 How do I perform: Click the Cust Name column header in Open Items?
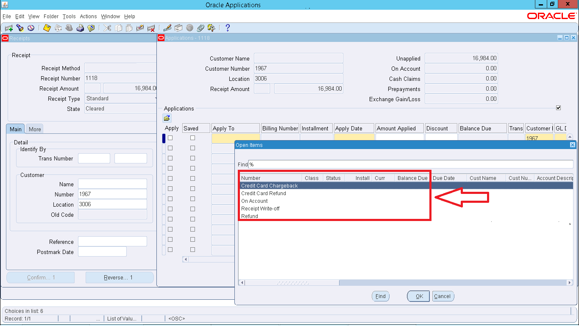tap(486, 178)
